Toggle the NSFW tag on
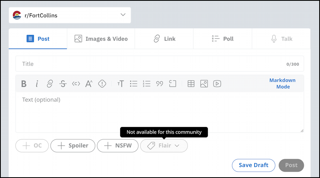320x178 pixels. 118,146
